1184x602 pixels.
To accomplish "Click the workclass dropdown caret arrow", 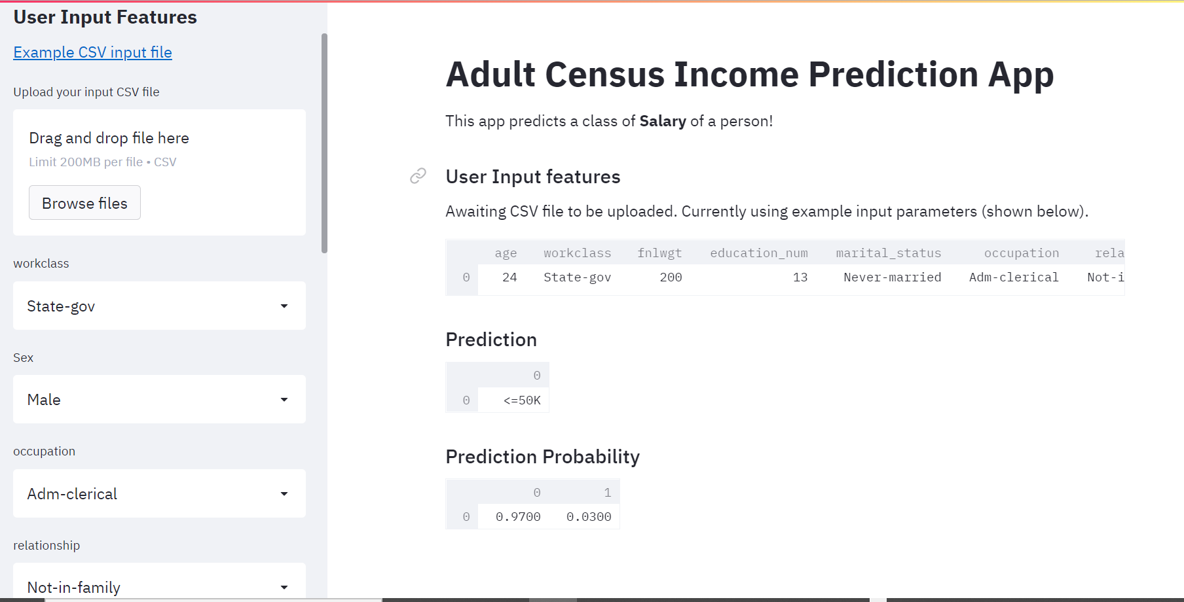I will tap(284, 306).
